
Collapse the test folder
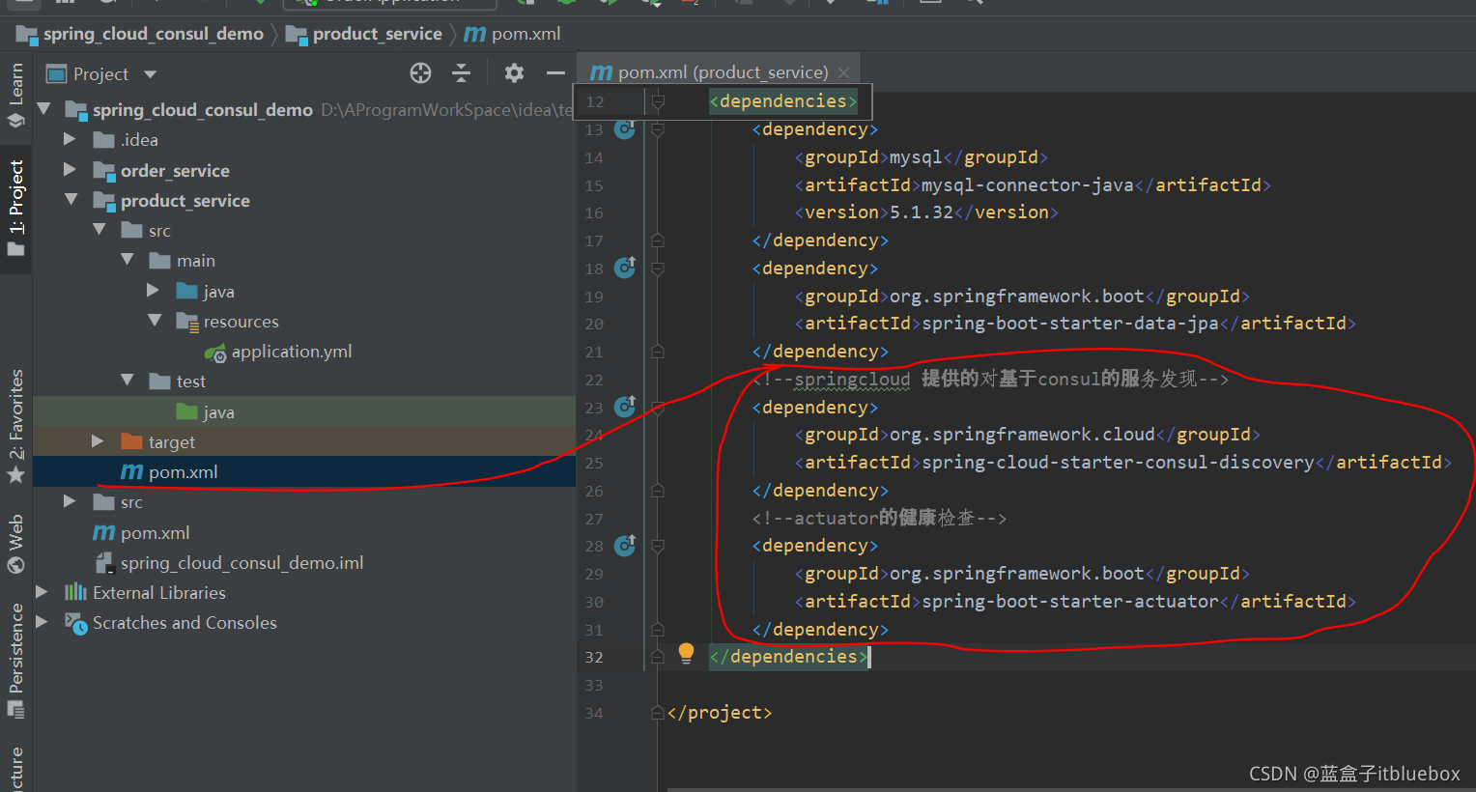click(127, 381)
